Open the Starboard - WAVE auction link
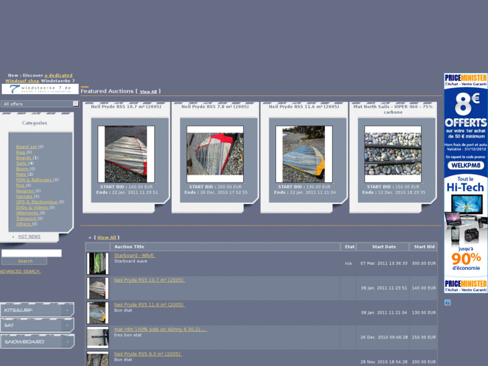The height and width of the screenshot is (366, 488). pos(134,255)
